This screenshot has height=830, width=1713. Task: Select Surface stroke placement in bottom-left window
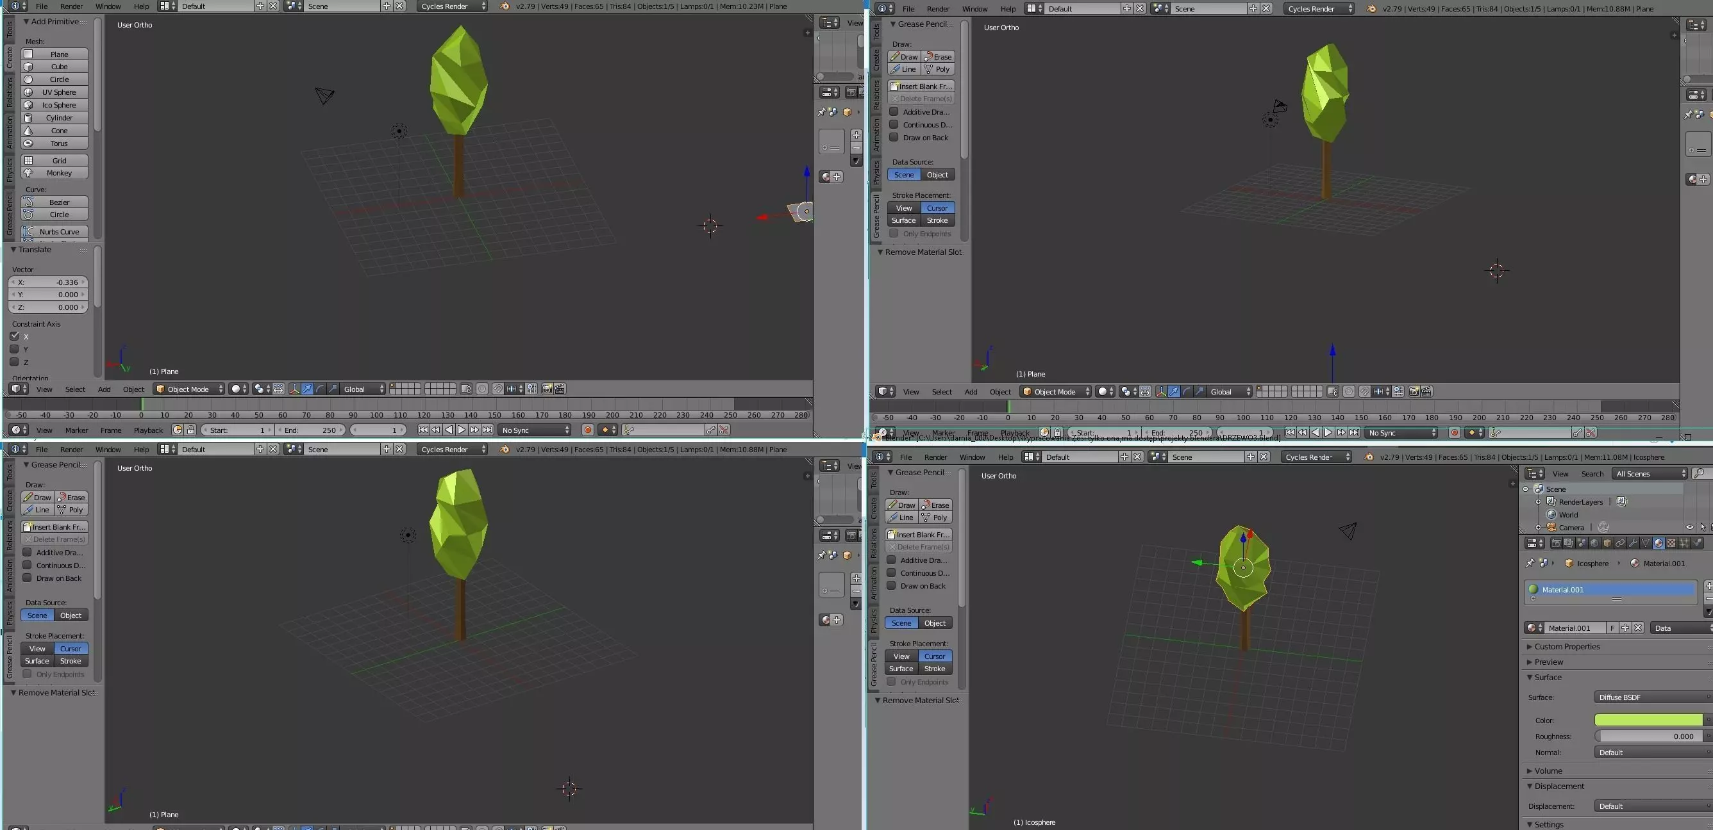(37, 661)
